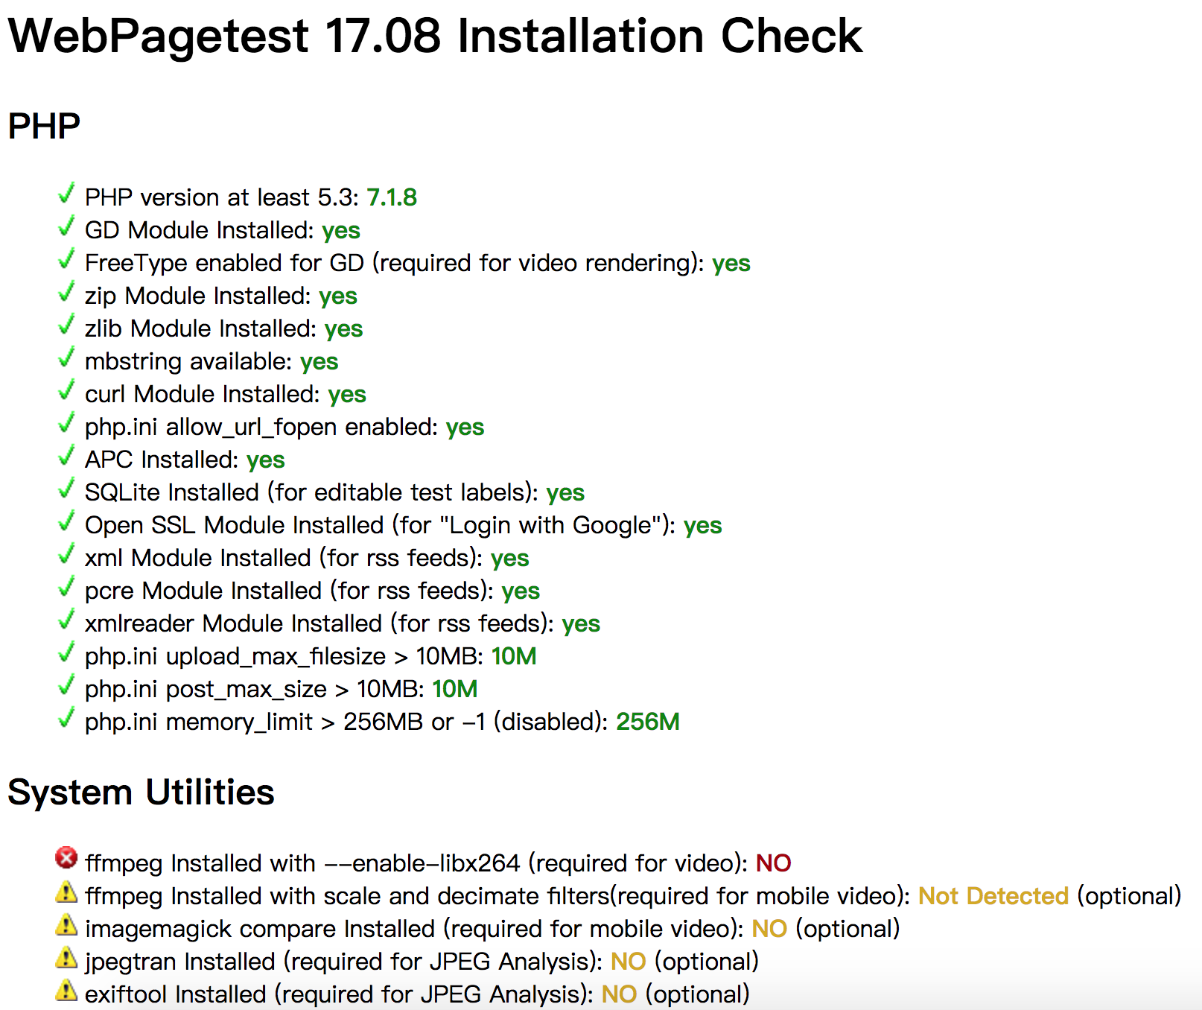1202x1010 pixels.
Task: Click the warning icon beside imagemagick compare
Action: (x=66, y=924)
